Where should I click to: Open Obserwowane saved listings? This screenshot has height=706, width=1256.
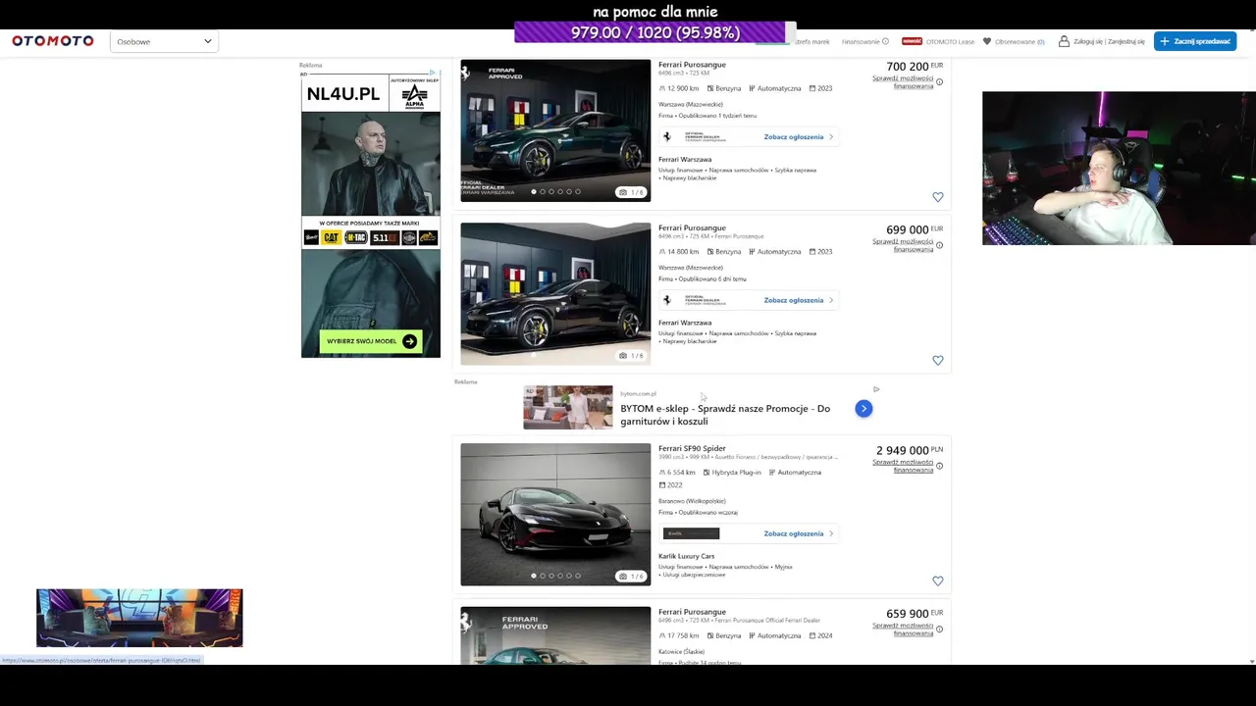[1020, 41]
